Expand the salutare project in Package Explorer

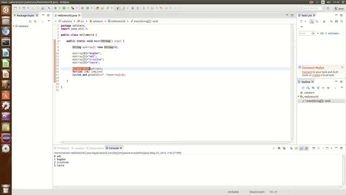[x=14, y=26]
